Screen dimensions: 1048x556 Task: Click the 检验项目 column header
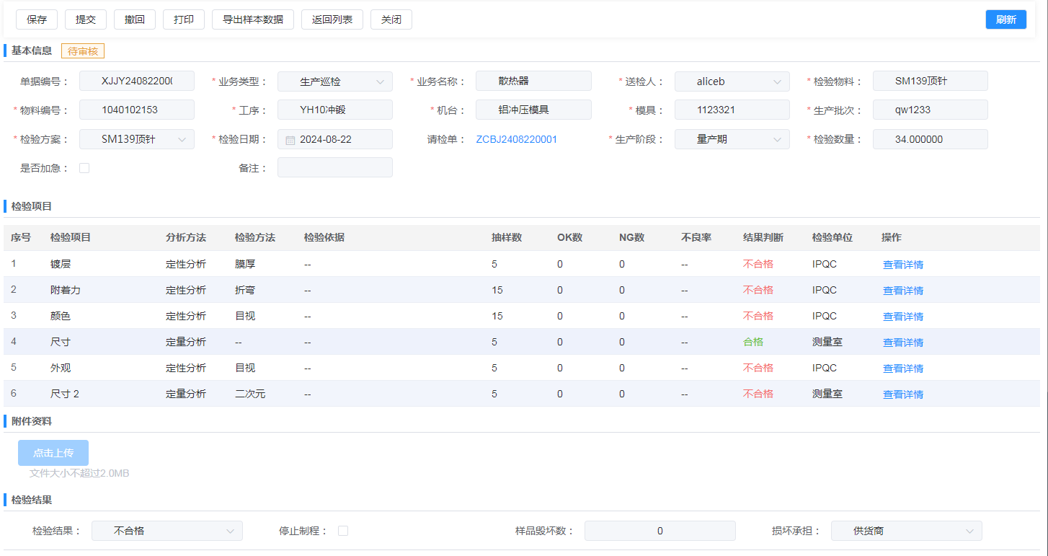point(71,237)
